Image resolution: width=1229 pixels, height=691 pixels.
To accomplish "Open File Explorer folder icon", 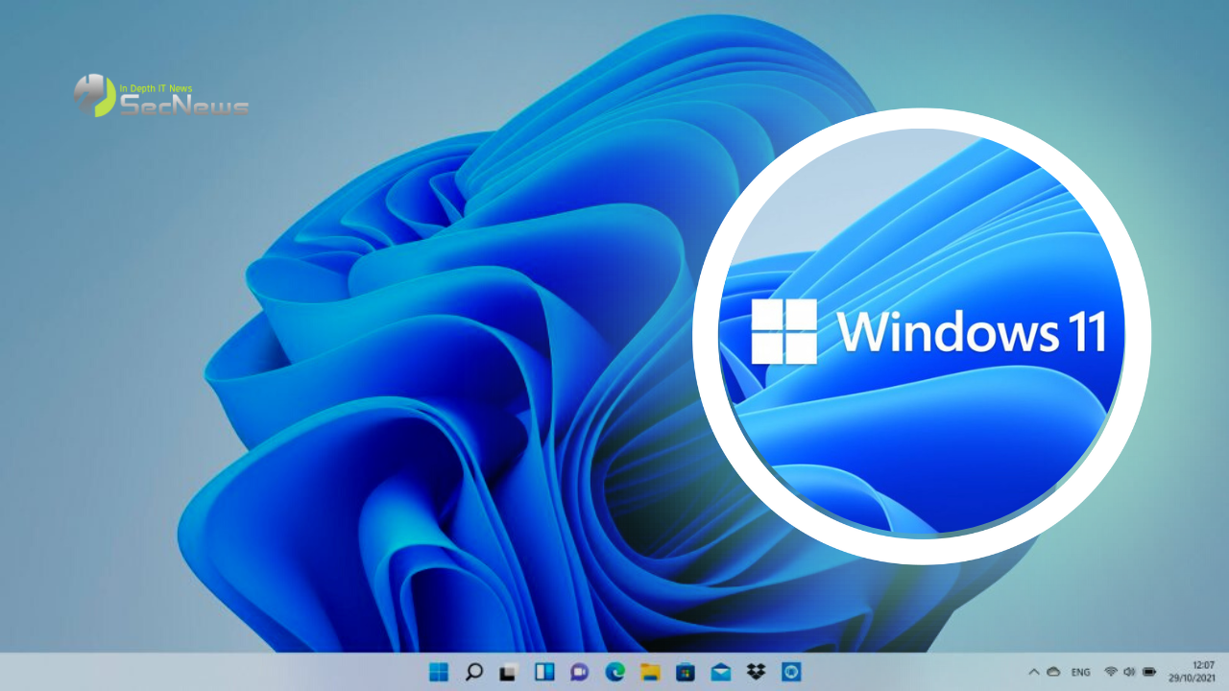I will (x=650, y=672).
